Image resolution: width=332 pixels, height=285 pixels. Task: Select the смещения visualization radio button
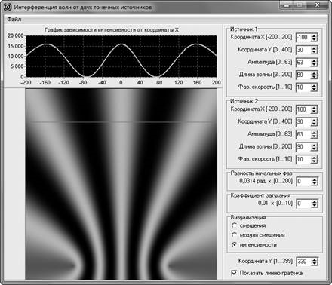point(234,225)
